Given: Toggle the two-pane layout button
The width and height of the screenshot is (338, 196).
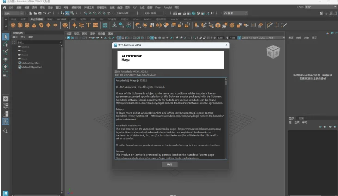Looking at the screenshot, I should pyautogui.click(x=6, y=114).
